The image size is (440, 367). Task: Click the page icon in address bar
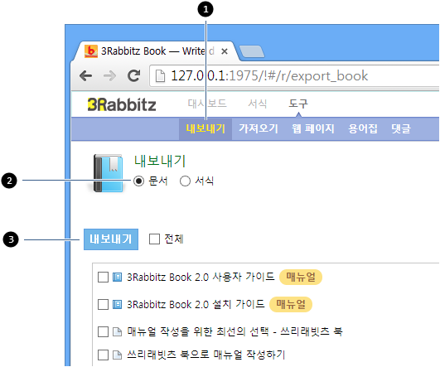coord(160,76)
